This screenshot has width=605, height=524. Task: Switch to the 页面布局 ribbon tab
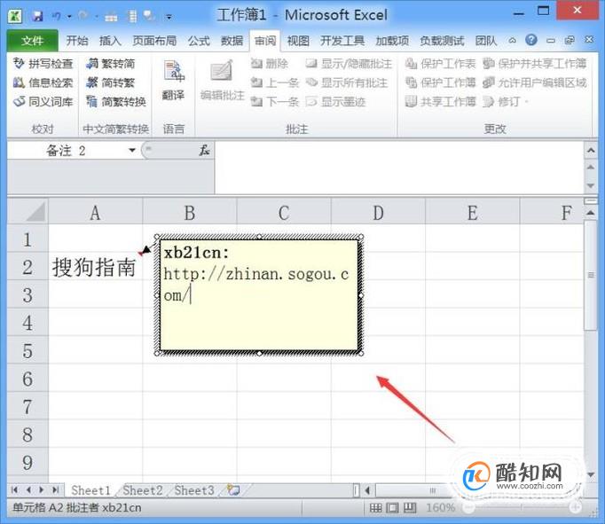click(154, 41)
